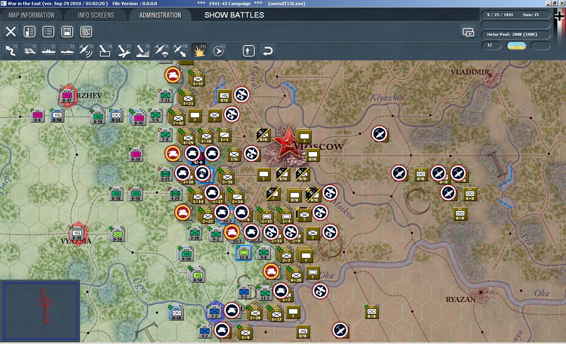
Task: Select the Soviet 3=37 stack counter
Action: tap(198, 79)
